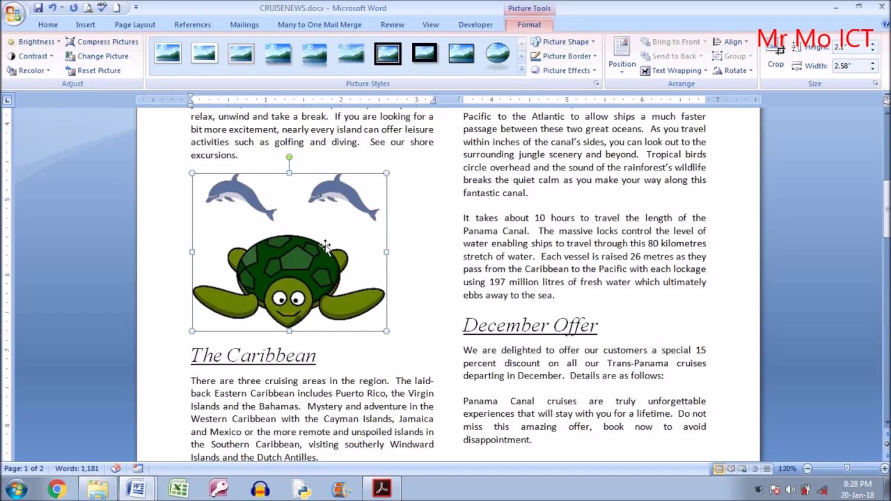The image size is (891, 501).
Task: Open the Picture Shape dropdown
Action: point(563,42)
